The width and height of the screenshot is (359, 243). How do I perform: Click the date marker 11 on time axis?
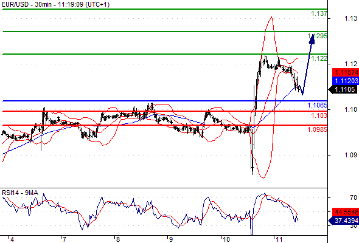(279, 239)
